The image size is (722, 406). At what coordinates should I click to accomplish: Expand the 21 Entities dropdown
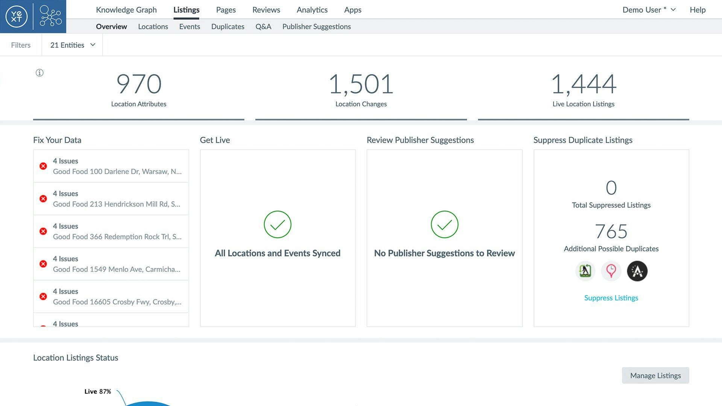click(73, 45)
